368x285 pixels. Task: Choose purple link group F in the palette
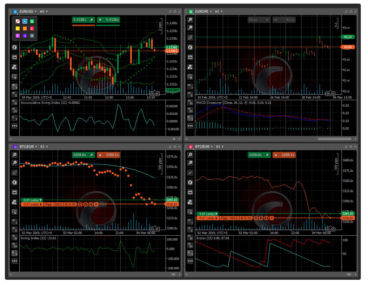click(x=18, y=36)
